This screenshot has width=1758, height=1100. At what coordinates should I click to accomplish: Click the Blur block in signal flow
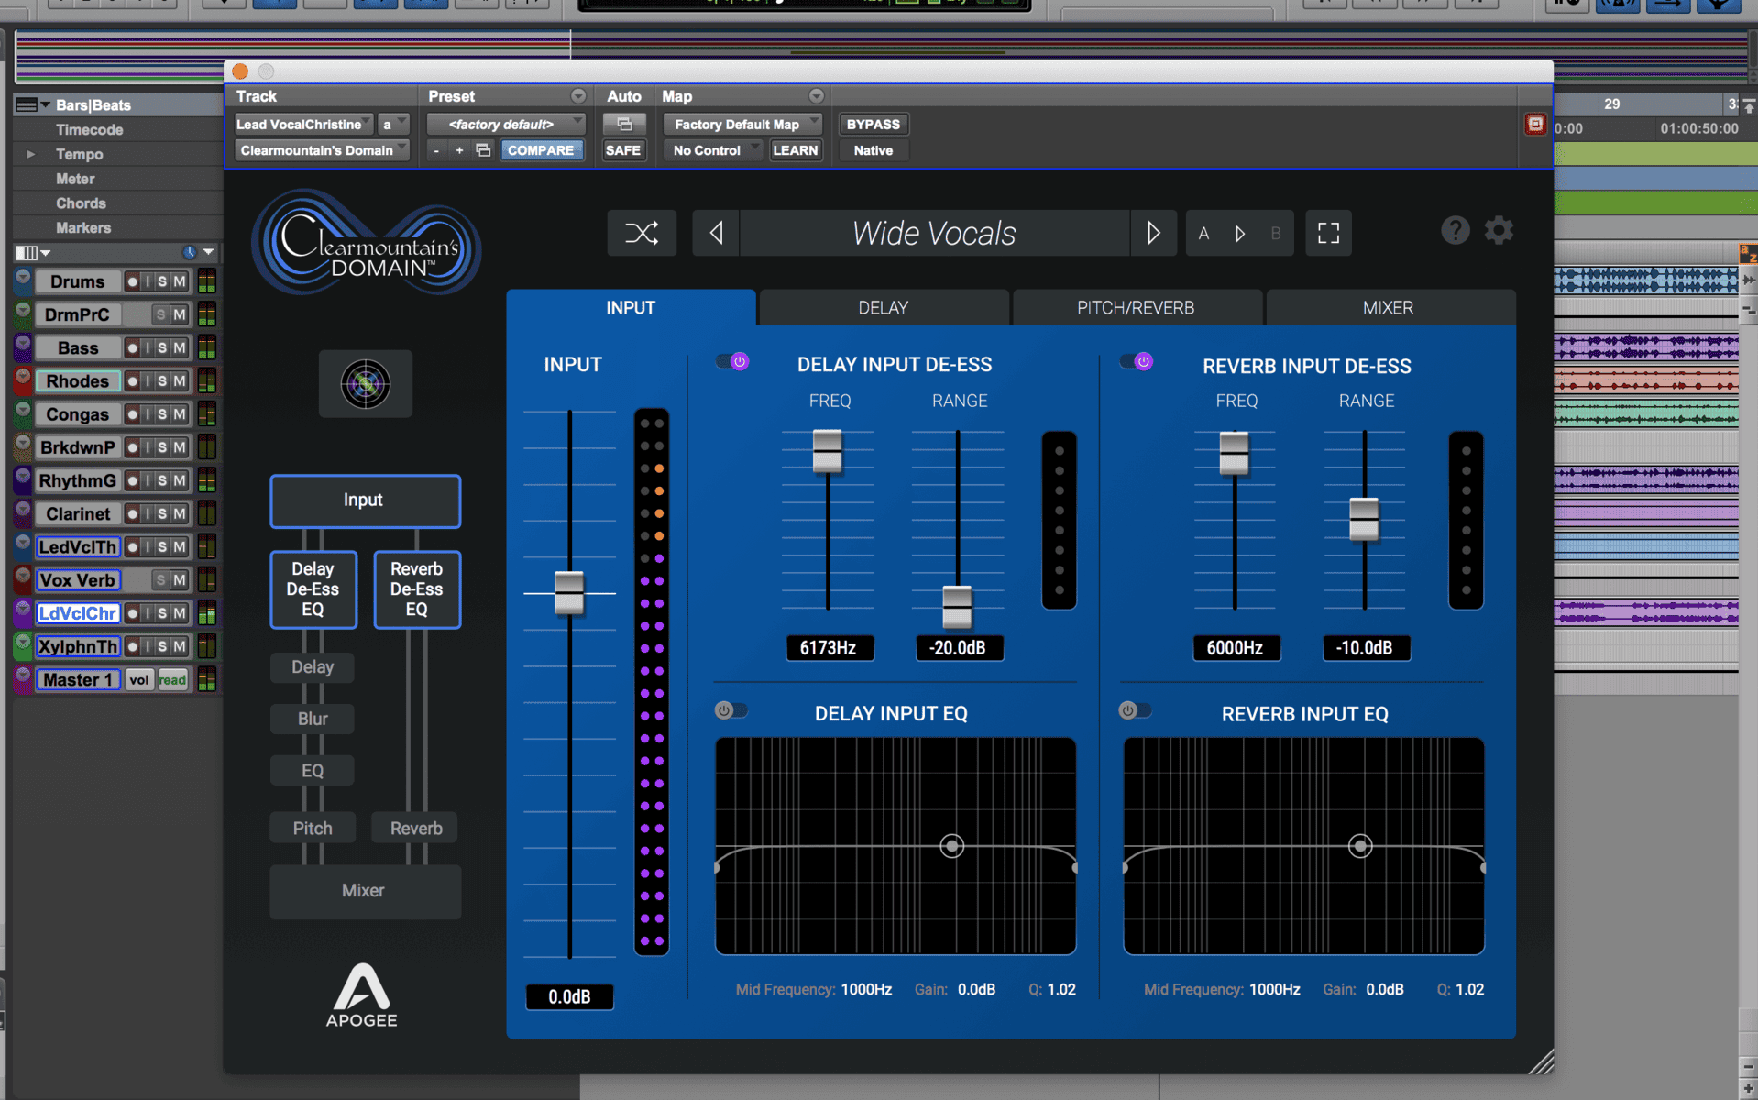point(313,719)
